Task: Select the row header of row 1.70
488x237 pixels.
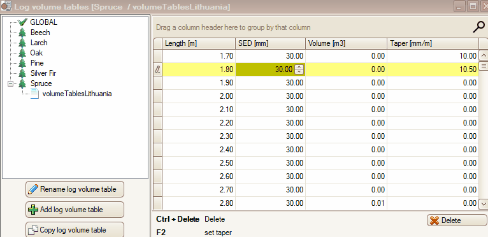Action: click(157, 56)
